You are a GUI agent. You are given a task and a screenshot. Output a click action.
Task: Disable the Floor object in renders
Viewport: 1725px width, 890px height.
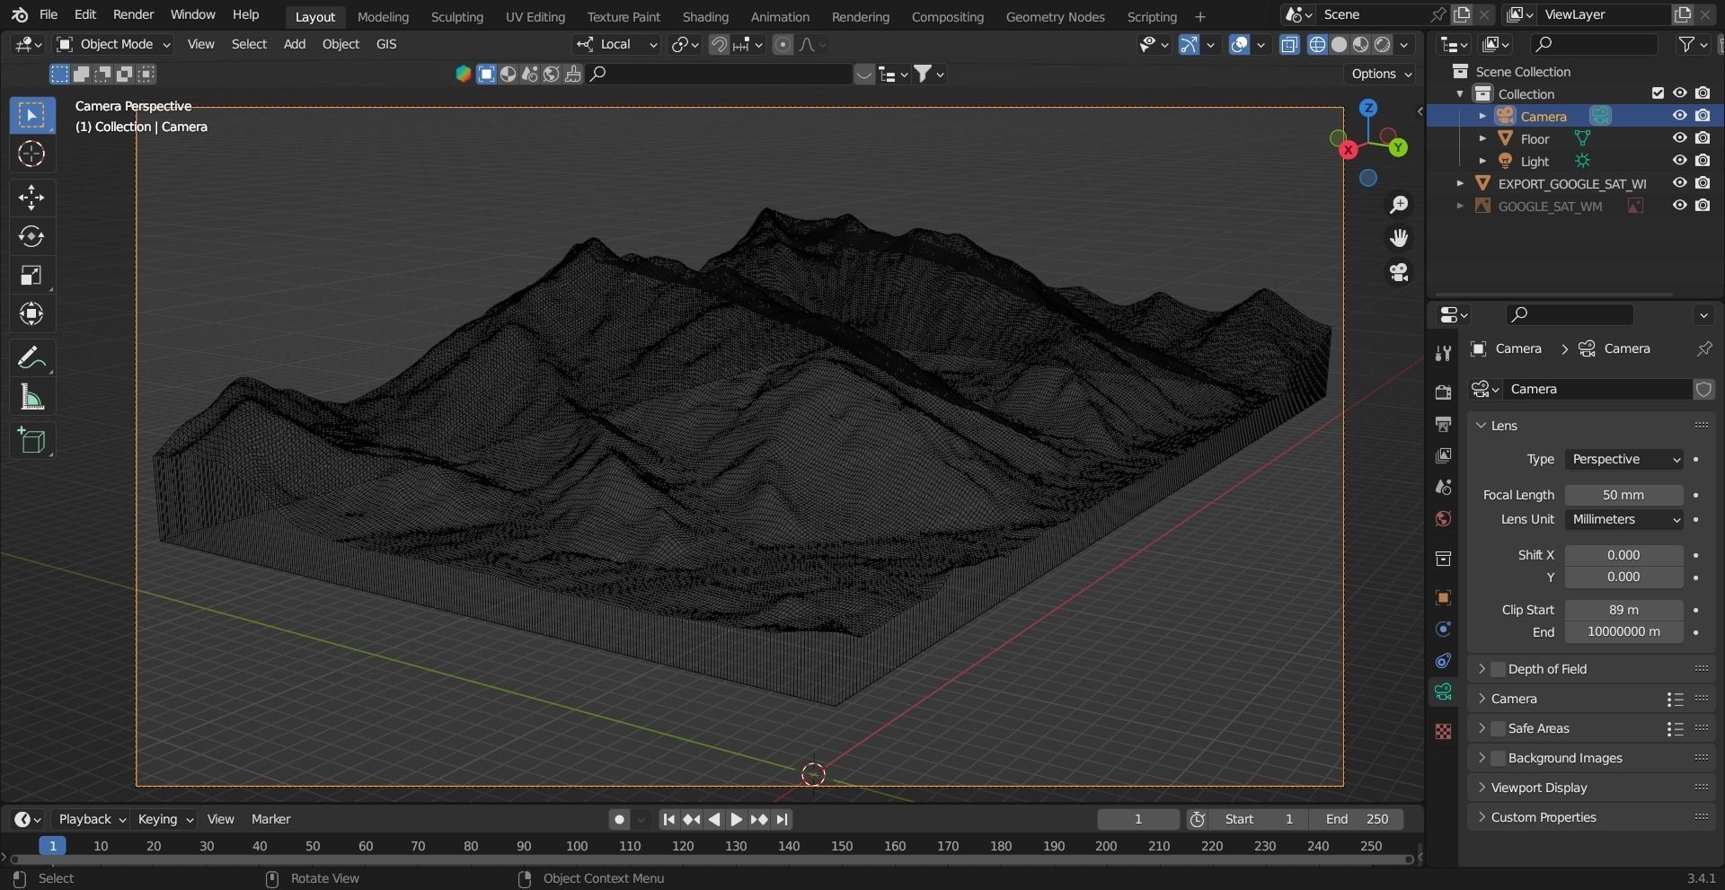point(1703,138)
